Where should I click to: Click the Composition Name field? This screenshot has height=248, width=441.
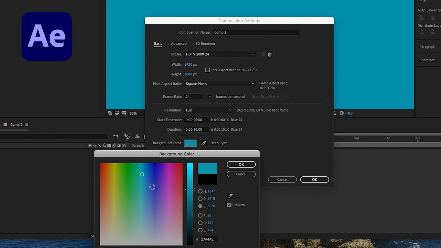pyautogui.click(x=256, y=32)
